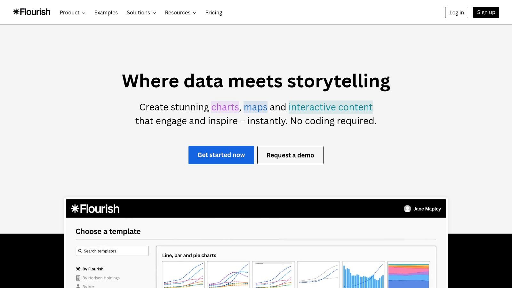Select the bar chart with line thumbnail

364,275
